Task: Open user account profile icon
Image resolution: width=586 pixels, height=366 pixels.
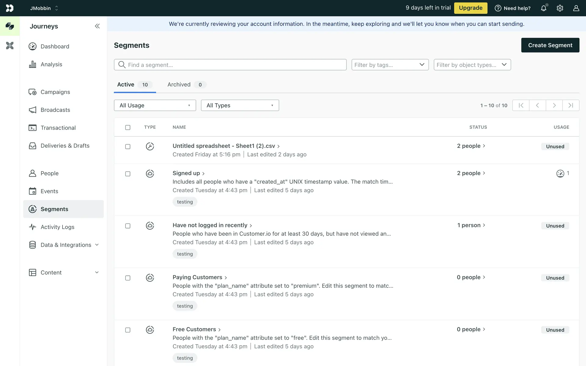Action: [576, 8]
